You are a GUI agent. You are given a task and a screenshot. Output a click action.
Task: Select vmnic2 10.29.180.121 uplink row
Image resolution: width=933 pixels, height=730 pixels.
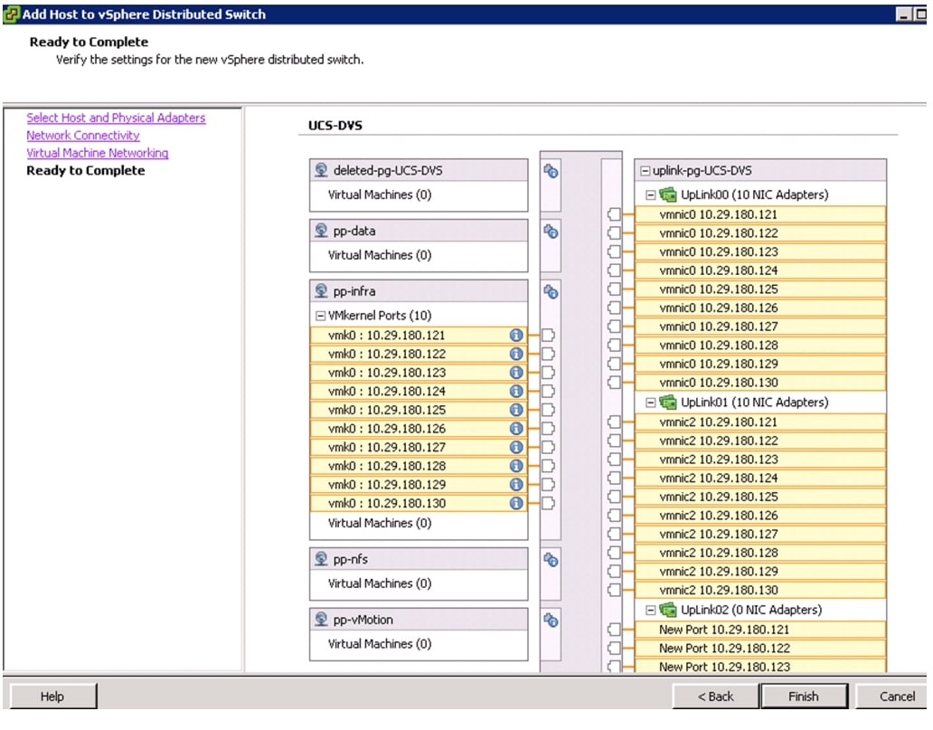760,422
